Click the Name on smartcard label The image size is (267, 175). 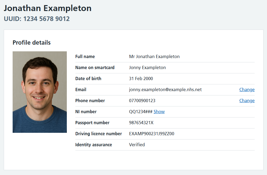(x=95, y=67)
